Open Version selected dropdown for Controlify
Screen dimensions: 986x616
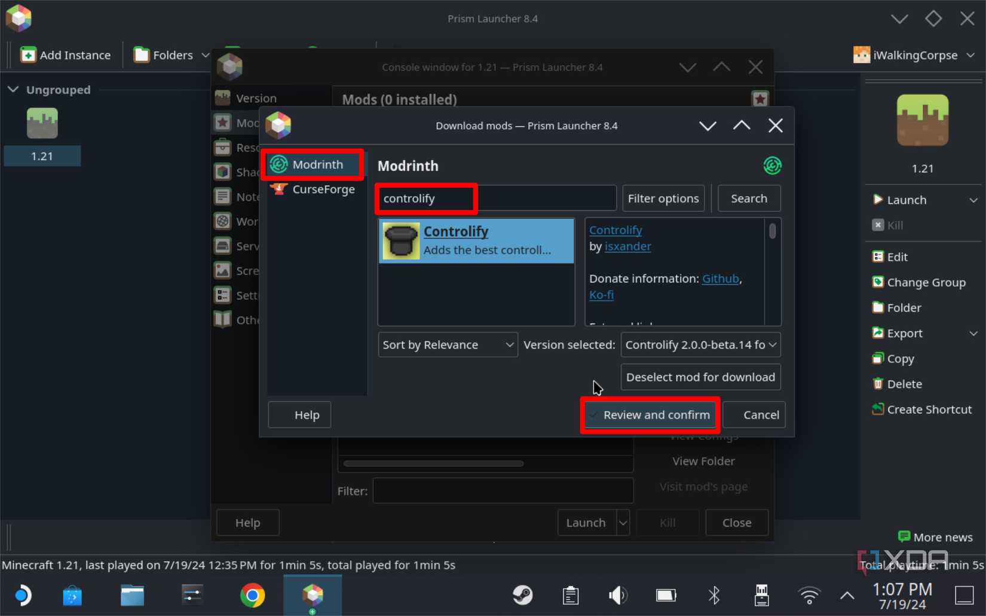pyautogui.click(x=700, y=345)
